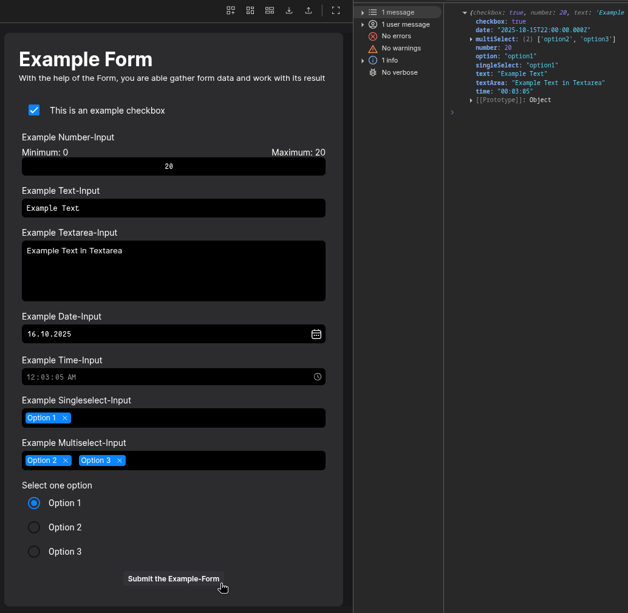Select the Option 3 radio button

point(34,552)
